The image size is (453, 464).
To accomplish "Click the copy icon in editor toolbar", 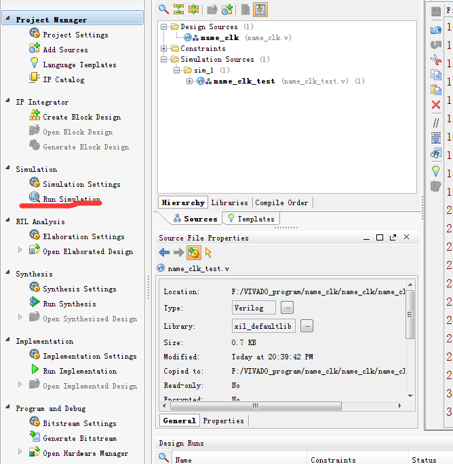I will pos(436,75).
